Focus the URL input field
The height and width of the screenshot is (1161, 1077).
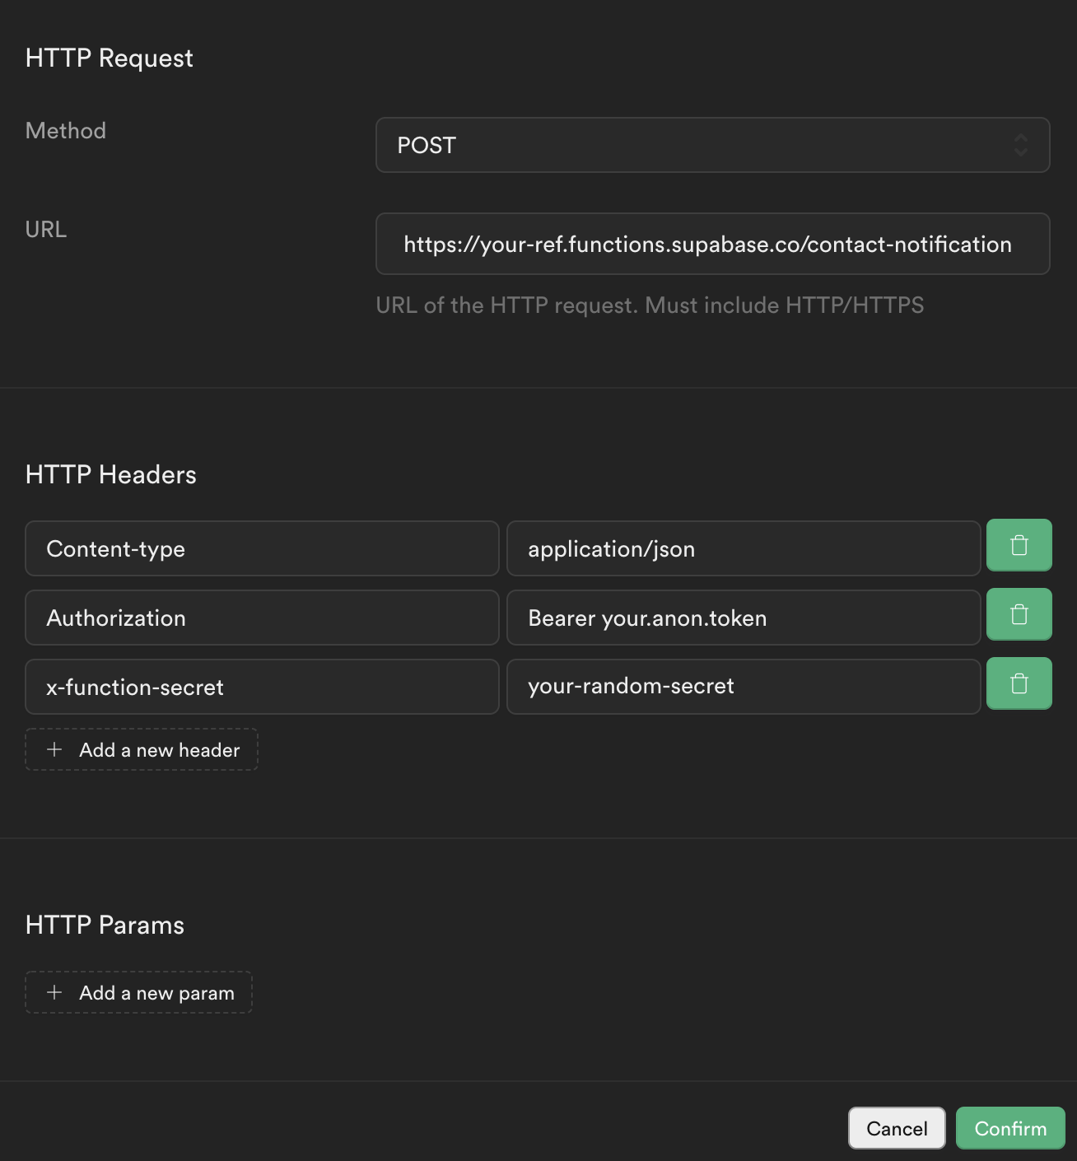(x=712, y=244)
